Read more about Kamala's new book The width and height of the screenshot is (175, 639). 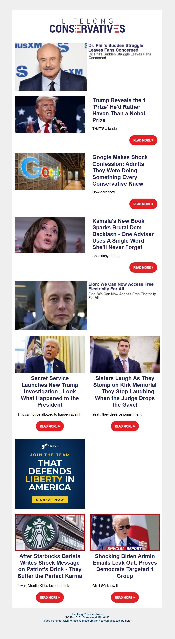click(x=143, y=268)
